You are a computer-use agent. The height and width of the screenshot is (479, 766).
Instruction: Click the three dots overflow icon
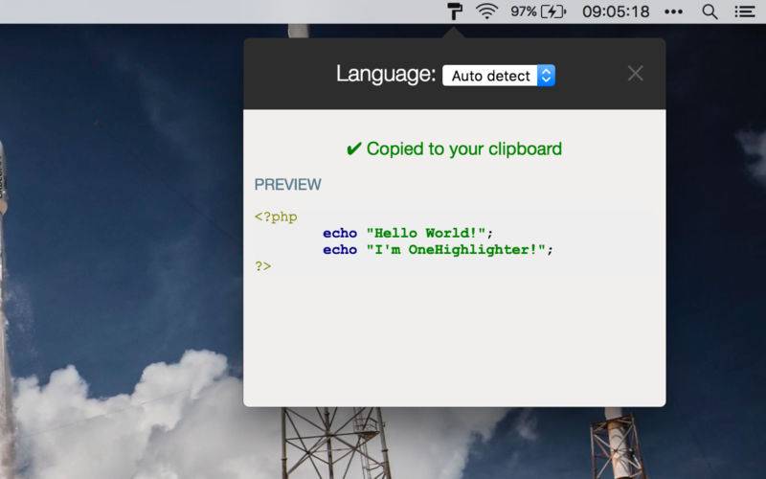coord(674,11)
